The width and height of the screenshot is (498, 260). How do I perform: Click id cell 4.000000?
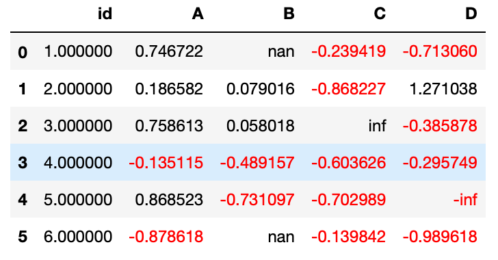click(78, 162)
